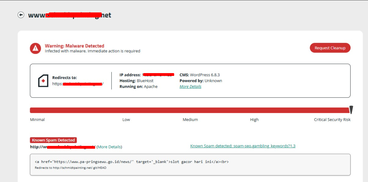Click the Critical Security Risk label
368x182 pixels.
tap(332, 119)
